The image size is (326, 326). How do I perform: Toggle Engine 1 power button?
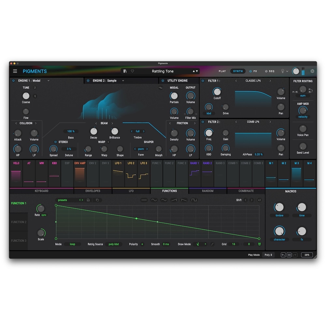tap(13, 81)
